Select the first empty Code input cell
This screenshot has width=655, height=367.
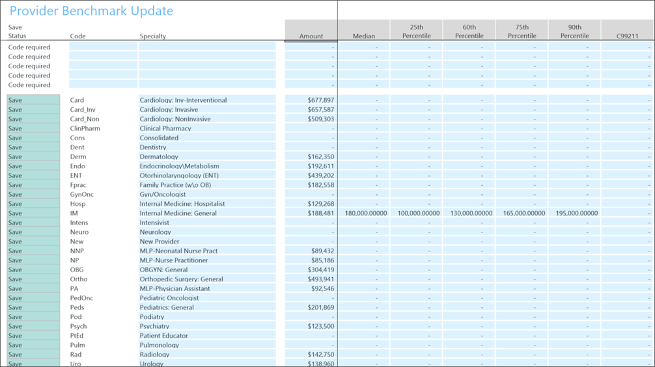pyautogui.click(x=103, y=47)
